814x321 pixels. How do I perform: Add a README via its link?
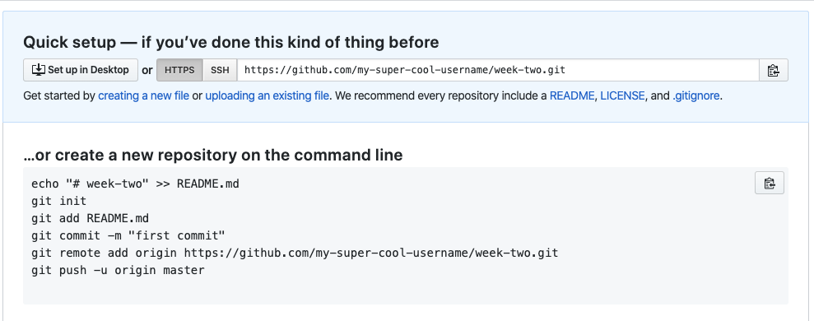tap(572, 96)
